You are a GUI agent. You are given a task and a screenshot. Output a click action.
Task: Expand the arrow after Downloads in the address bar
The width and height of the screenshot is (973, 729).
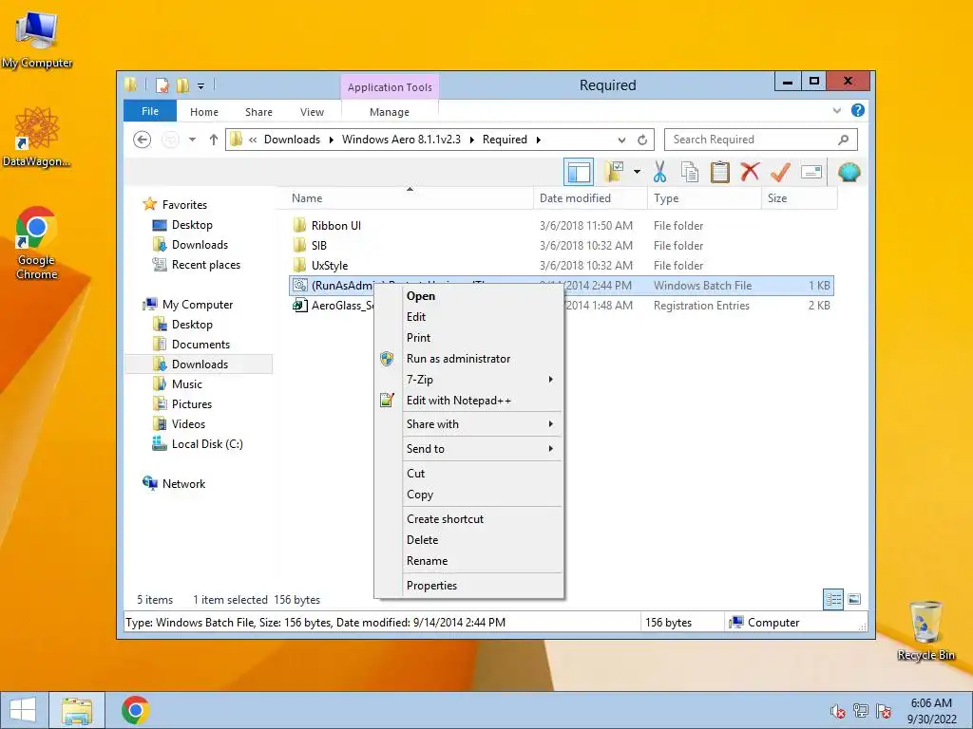tap(330, 140)
